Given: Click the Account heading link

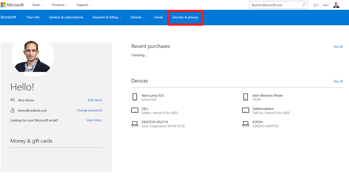Looking at the screenshot, I should click(8, 17).
